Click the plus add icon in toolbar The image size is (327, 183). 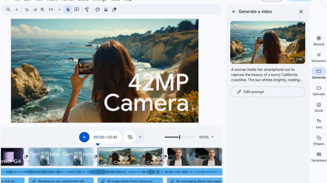pyautogui.click(x=17, y=10)
